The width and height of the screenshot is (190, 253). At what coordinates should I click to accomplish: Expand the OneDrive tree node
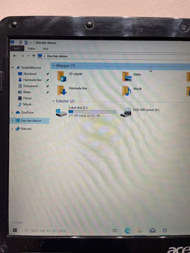coord(12,112)
